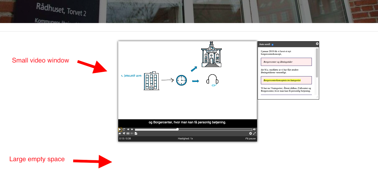Click the video frame showing clock illustration
The width and height of the screenshot is (378, 186).
(187, 80)
